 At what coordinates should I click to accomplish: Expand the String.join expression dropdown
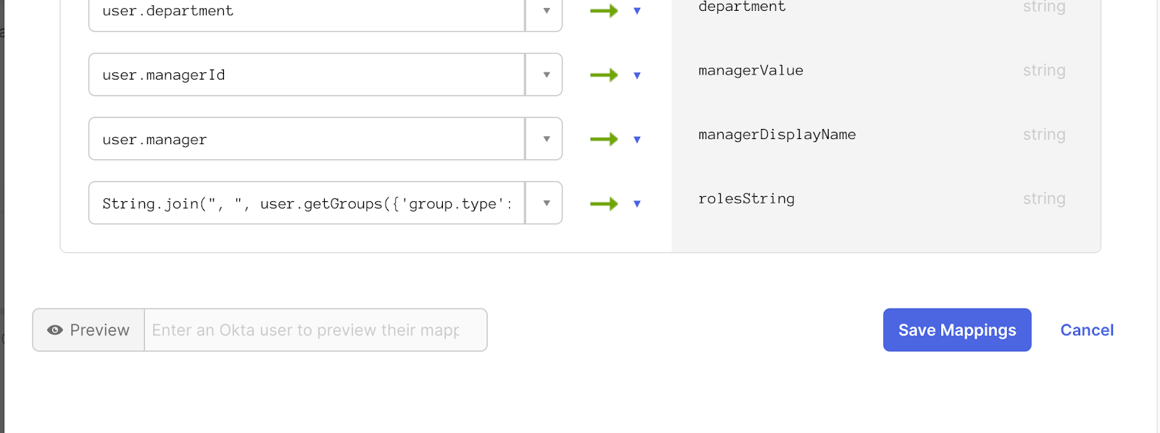pyautogui.click(x=546, y=203)
